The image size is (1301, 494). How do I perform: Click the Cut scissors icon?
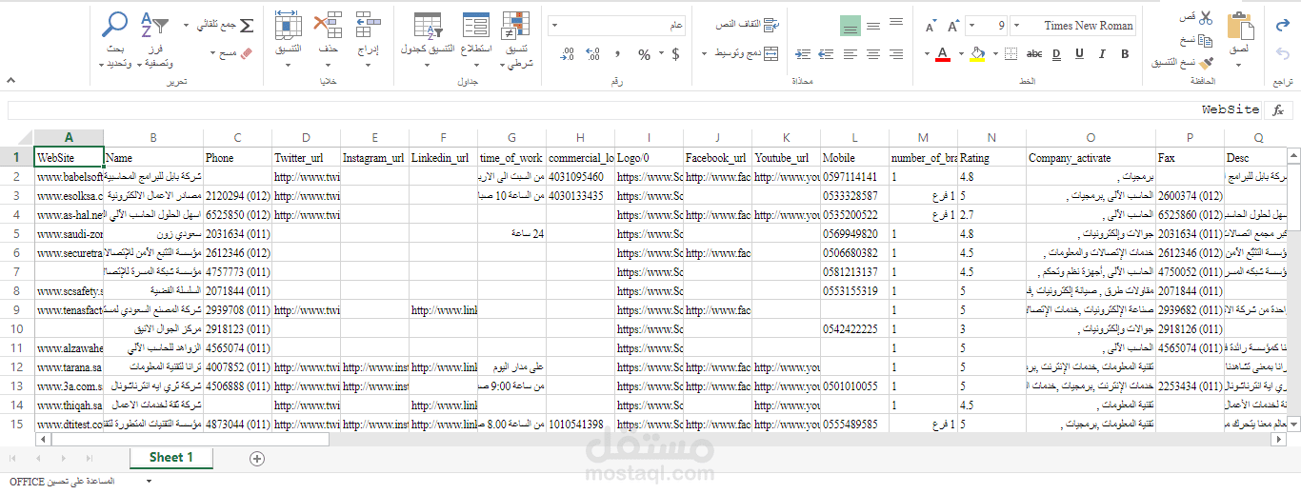coord(1206,18)
